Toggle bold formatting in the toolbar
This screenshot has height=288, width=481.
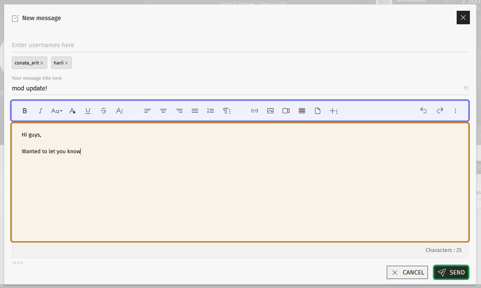(25, 111)
